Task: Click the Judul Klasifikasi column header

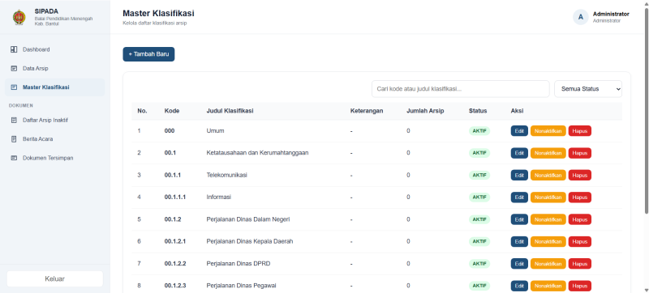Action: 230,111
